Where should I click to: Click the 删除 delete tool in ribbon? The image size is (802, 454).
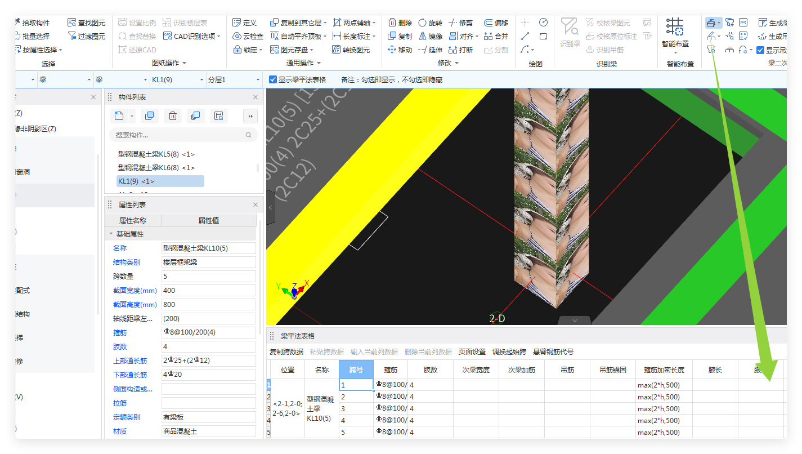(400, 23)
